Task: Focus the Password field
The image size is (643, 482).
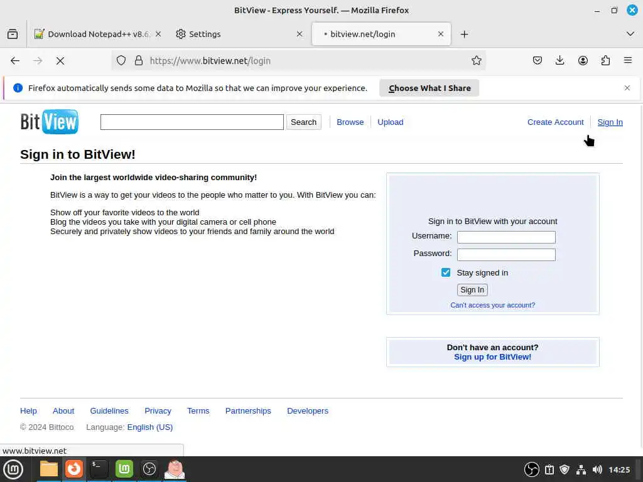Action: pyautogui.click(x=506, y=255)
